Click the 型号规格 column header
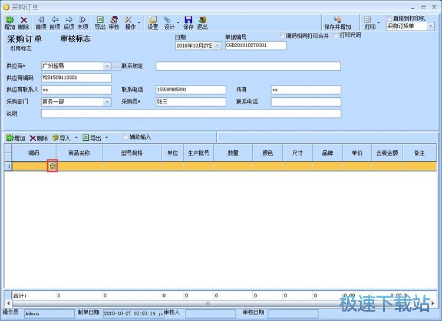The width and height of the screenshot is (442, 321). [131, 153]
